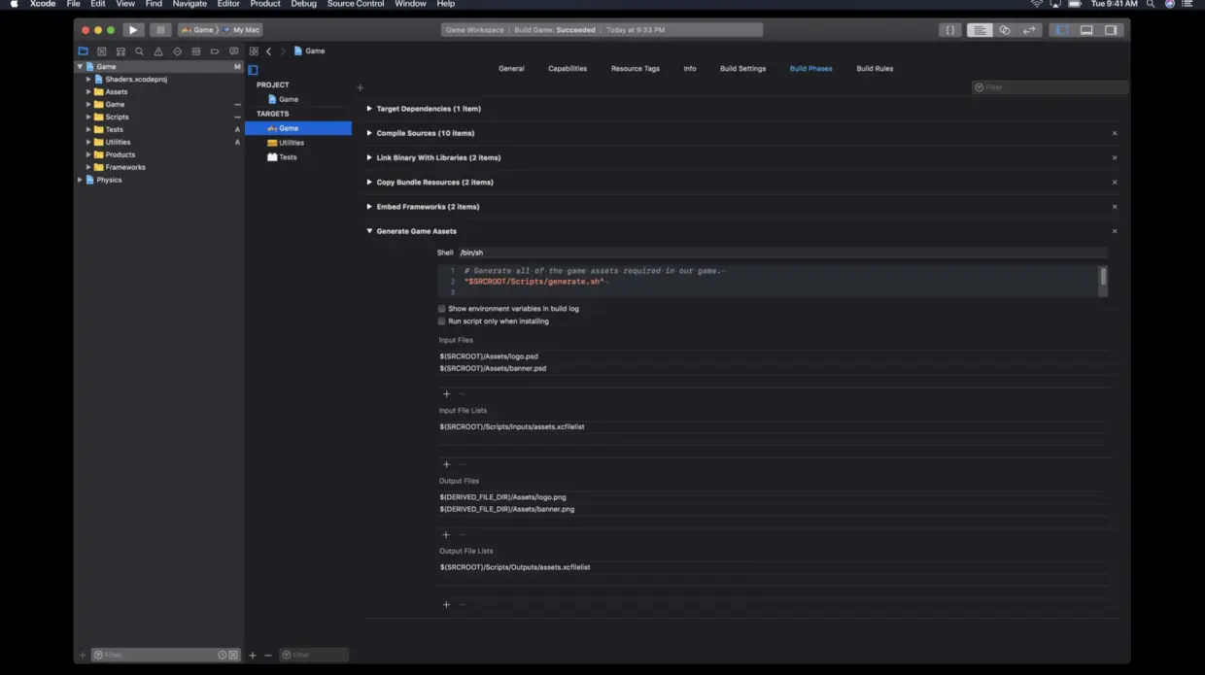
Task: Show the Debug area panel
Action: click(x=1086, y=30)
